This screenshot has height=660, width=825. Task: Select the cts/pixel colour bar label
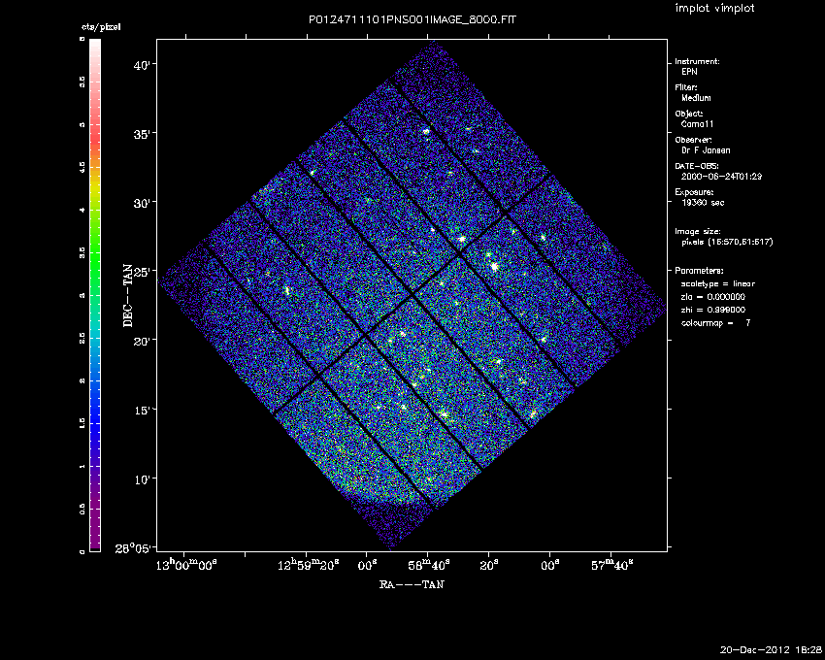102,27
